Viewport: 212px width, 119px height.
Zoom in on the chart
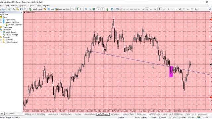86,9
